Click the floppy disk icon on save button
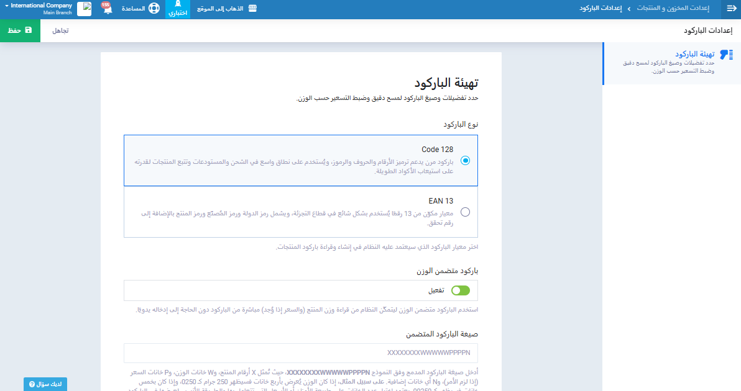The width and height of the screenshot is (741, 391). pyautogui.click(x=28, y=30)
